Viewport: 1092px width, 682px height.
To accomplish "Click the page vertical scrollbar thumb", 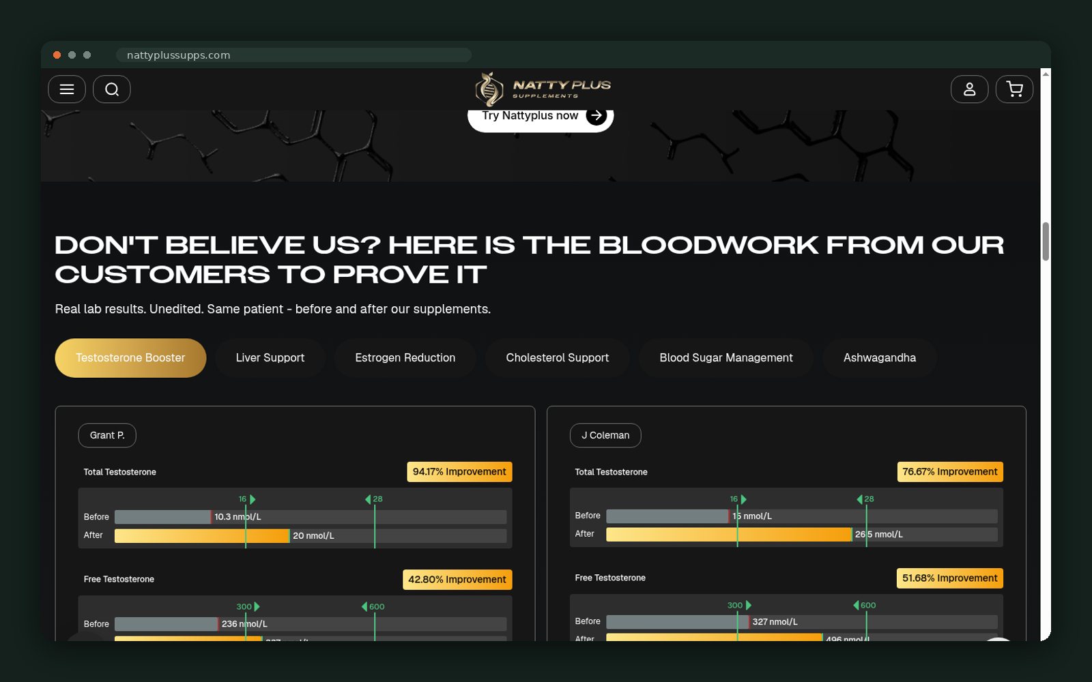I will 1046,241.
